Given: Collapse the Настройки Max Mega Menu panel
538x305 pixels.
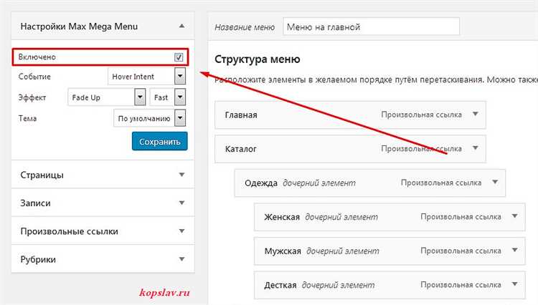Looking at the screenshot, I should tap(182, 26).
